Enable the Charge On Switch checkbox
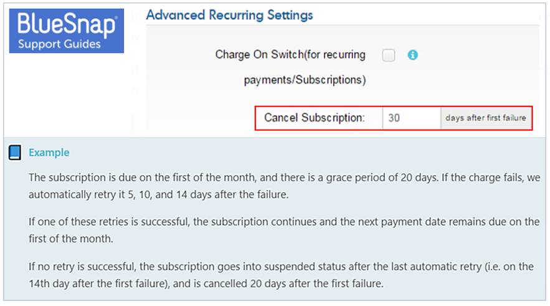The height and width of the screenshot is (306, 550). pyautogui.click(x=389, y=55)
